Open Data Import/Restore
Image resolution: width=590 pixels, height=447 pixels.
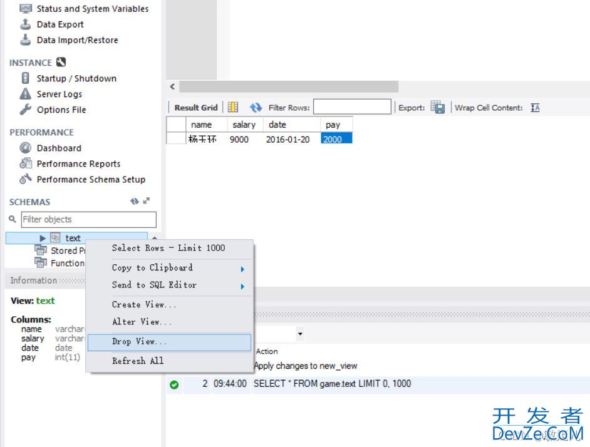coord(77,40)
